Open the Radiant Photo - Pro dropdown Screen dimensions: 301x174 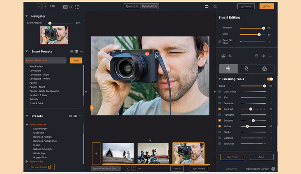tap(46, 60)
